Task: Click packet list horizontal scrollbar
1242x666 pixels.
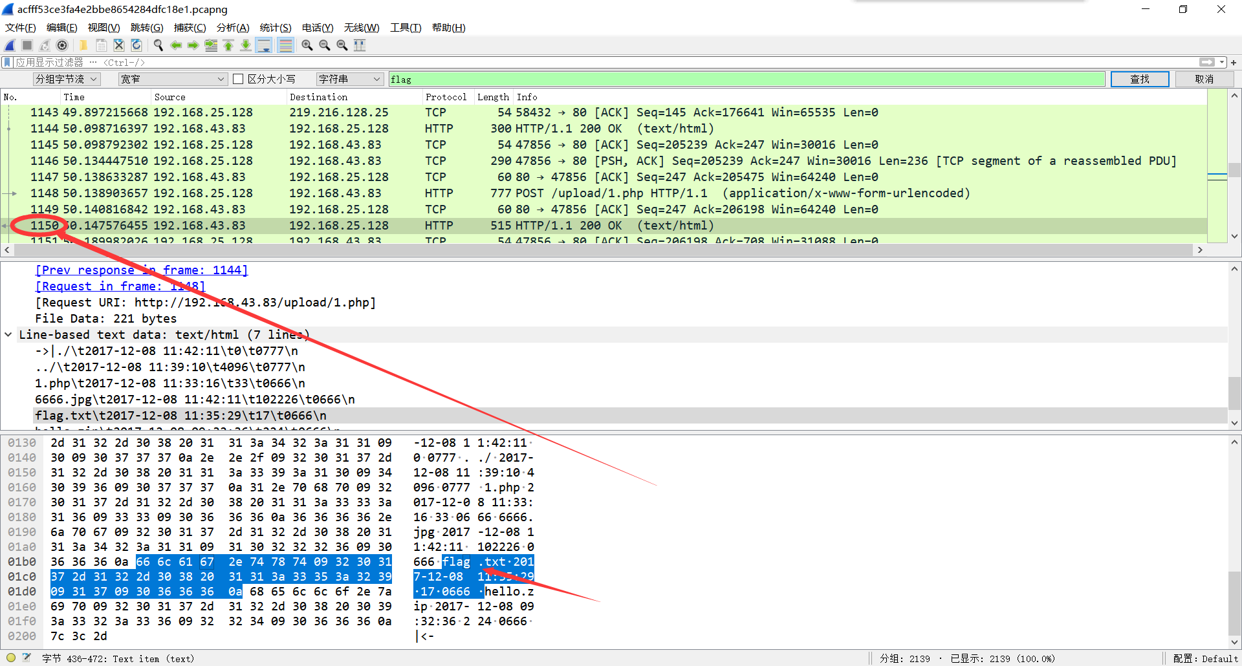Action: point(604,250)
